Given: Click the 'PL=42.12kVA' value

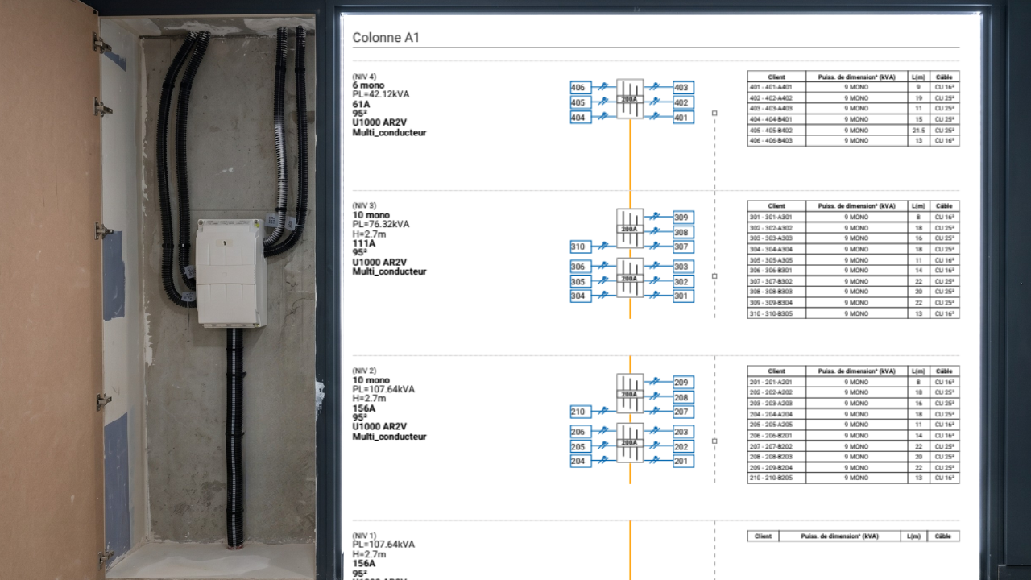Looking at the screenshot, I should pos(380,94).
